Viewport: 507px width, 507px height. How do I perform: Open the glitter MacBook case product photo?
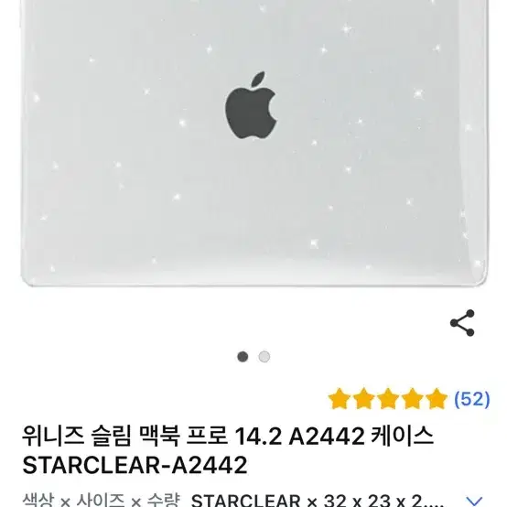click(x=253, y=142)
